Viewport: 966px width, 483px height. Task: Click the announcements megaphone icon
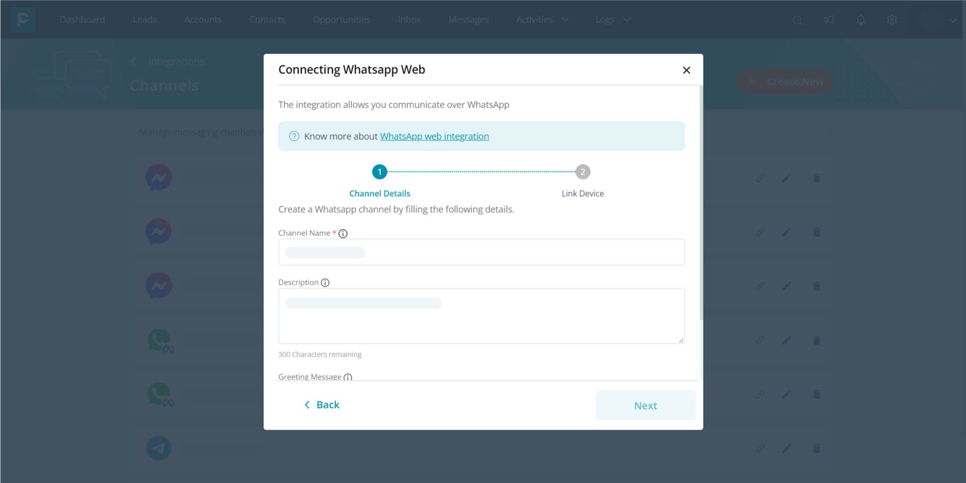point(829,20)
